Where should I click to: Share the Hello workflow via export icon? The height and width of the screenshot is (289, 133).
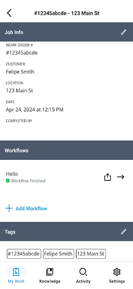pos(108,177)
